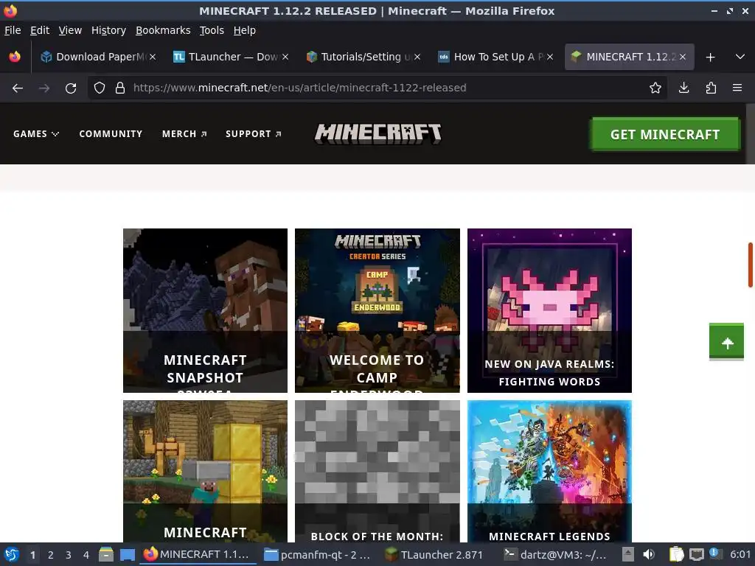The image size is (755, 566).
Task: Open the Tools menu
Action: [212, 30]
